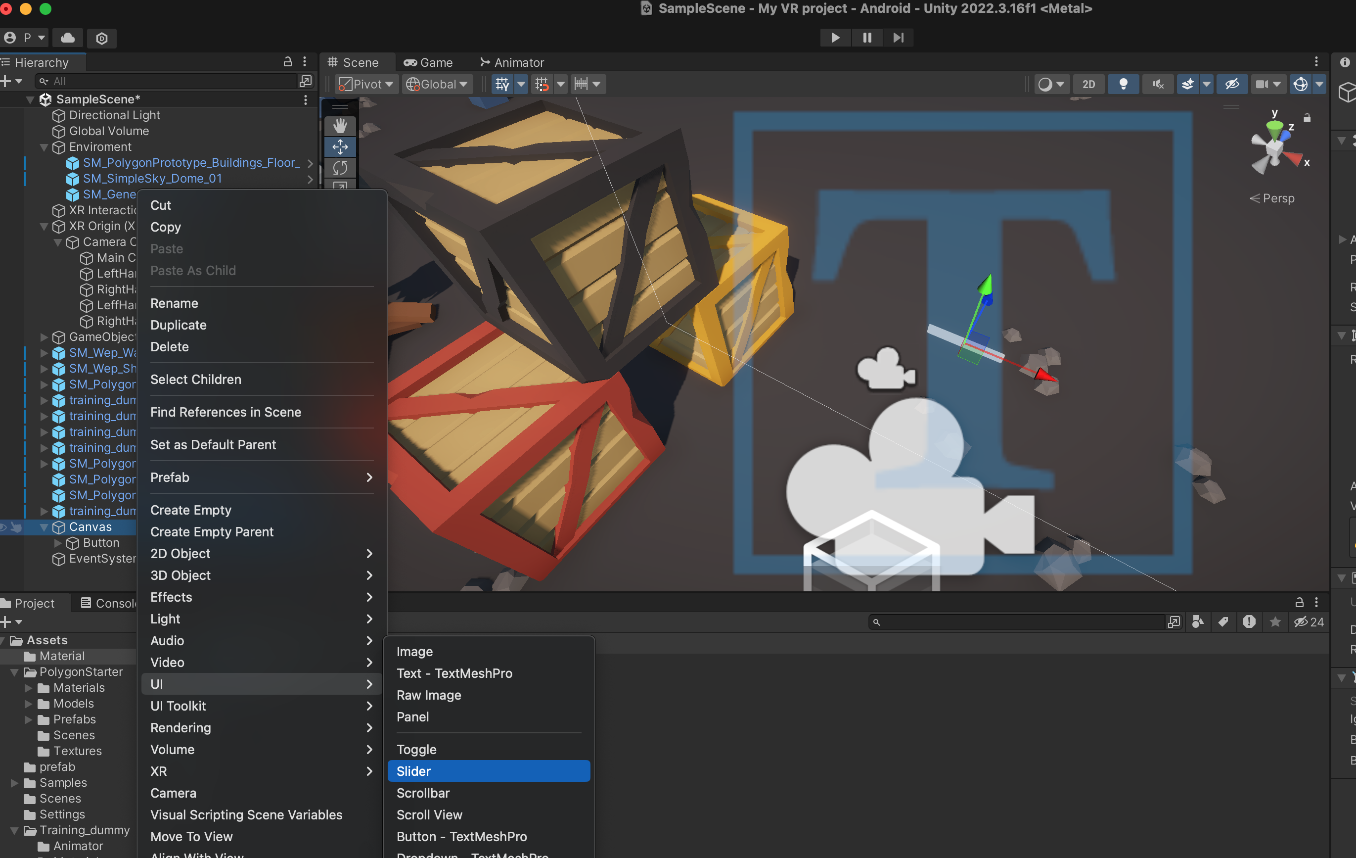Screen dimensions: 1356x858
Task: Click the Hierarchy search field
Action: [169, 81]
